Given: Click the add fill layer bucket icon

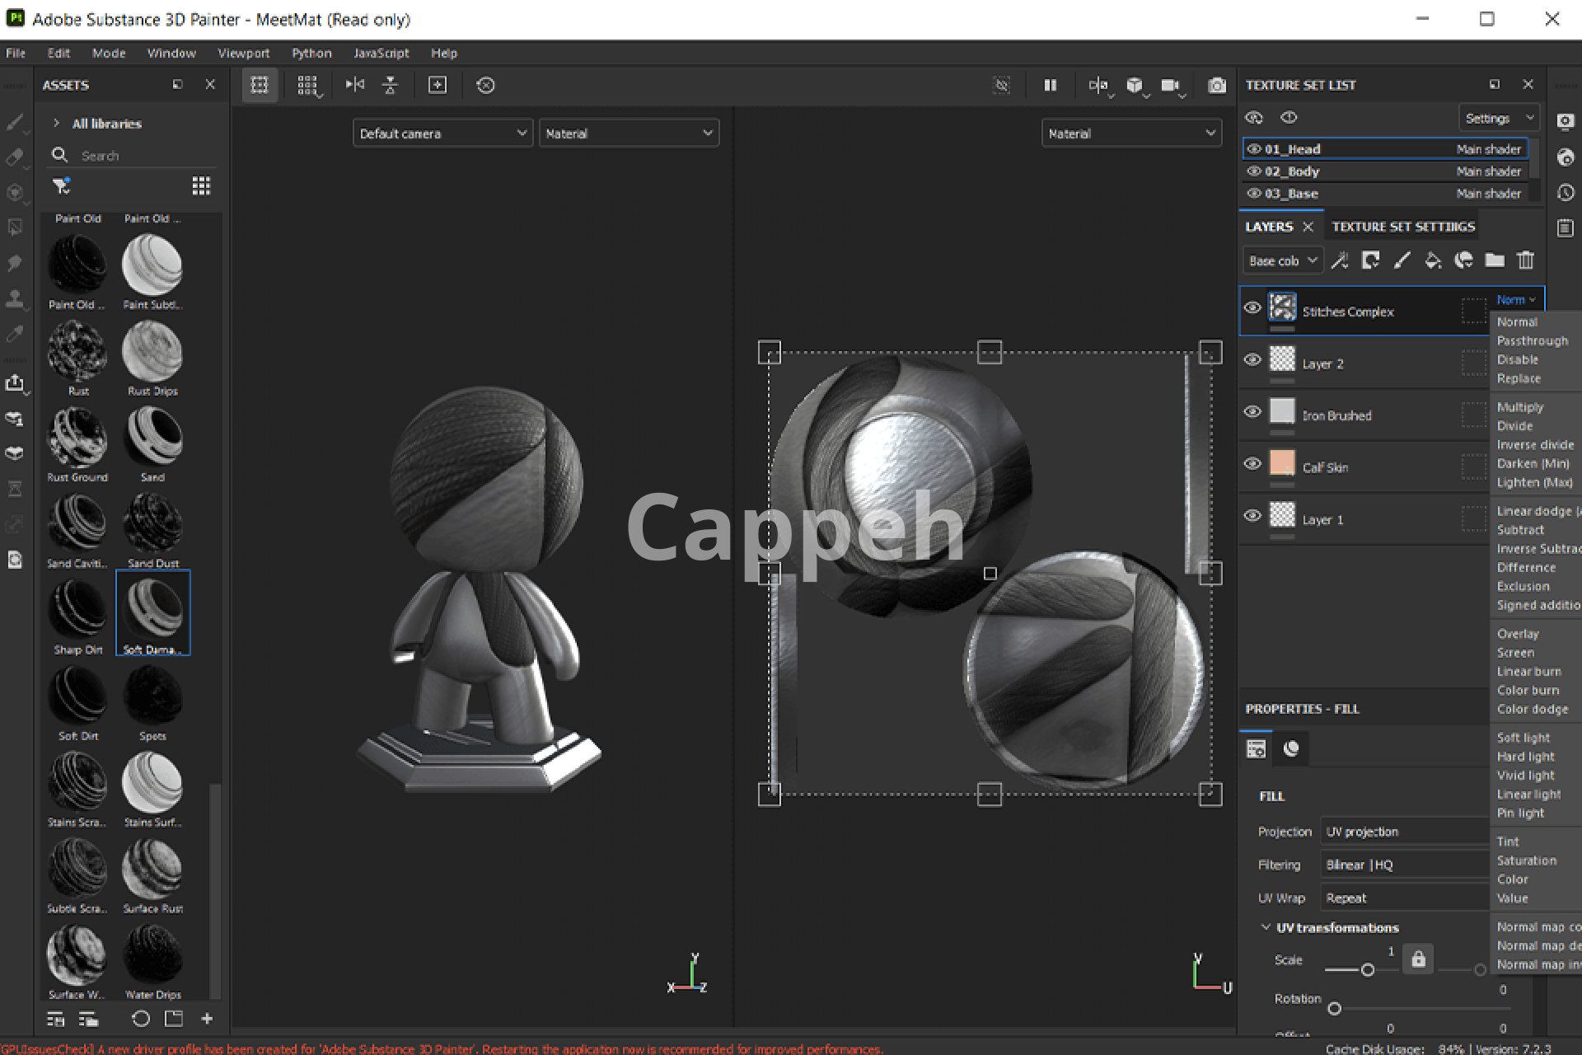Looking at the screenshot, I should coord(1433,260).
